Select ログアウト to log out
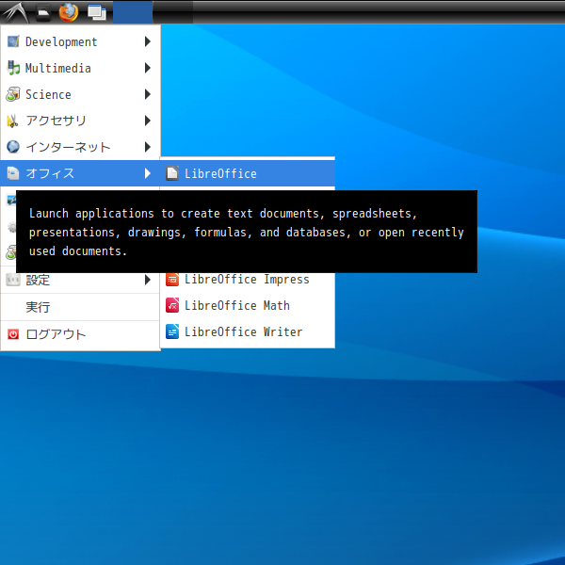The image size is (565, 565). [80, 334]
